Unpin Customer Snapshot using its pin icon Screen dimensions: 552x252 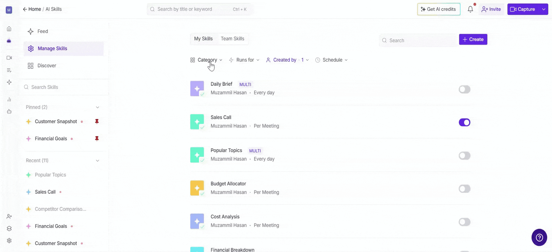pos(97,121)
